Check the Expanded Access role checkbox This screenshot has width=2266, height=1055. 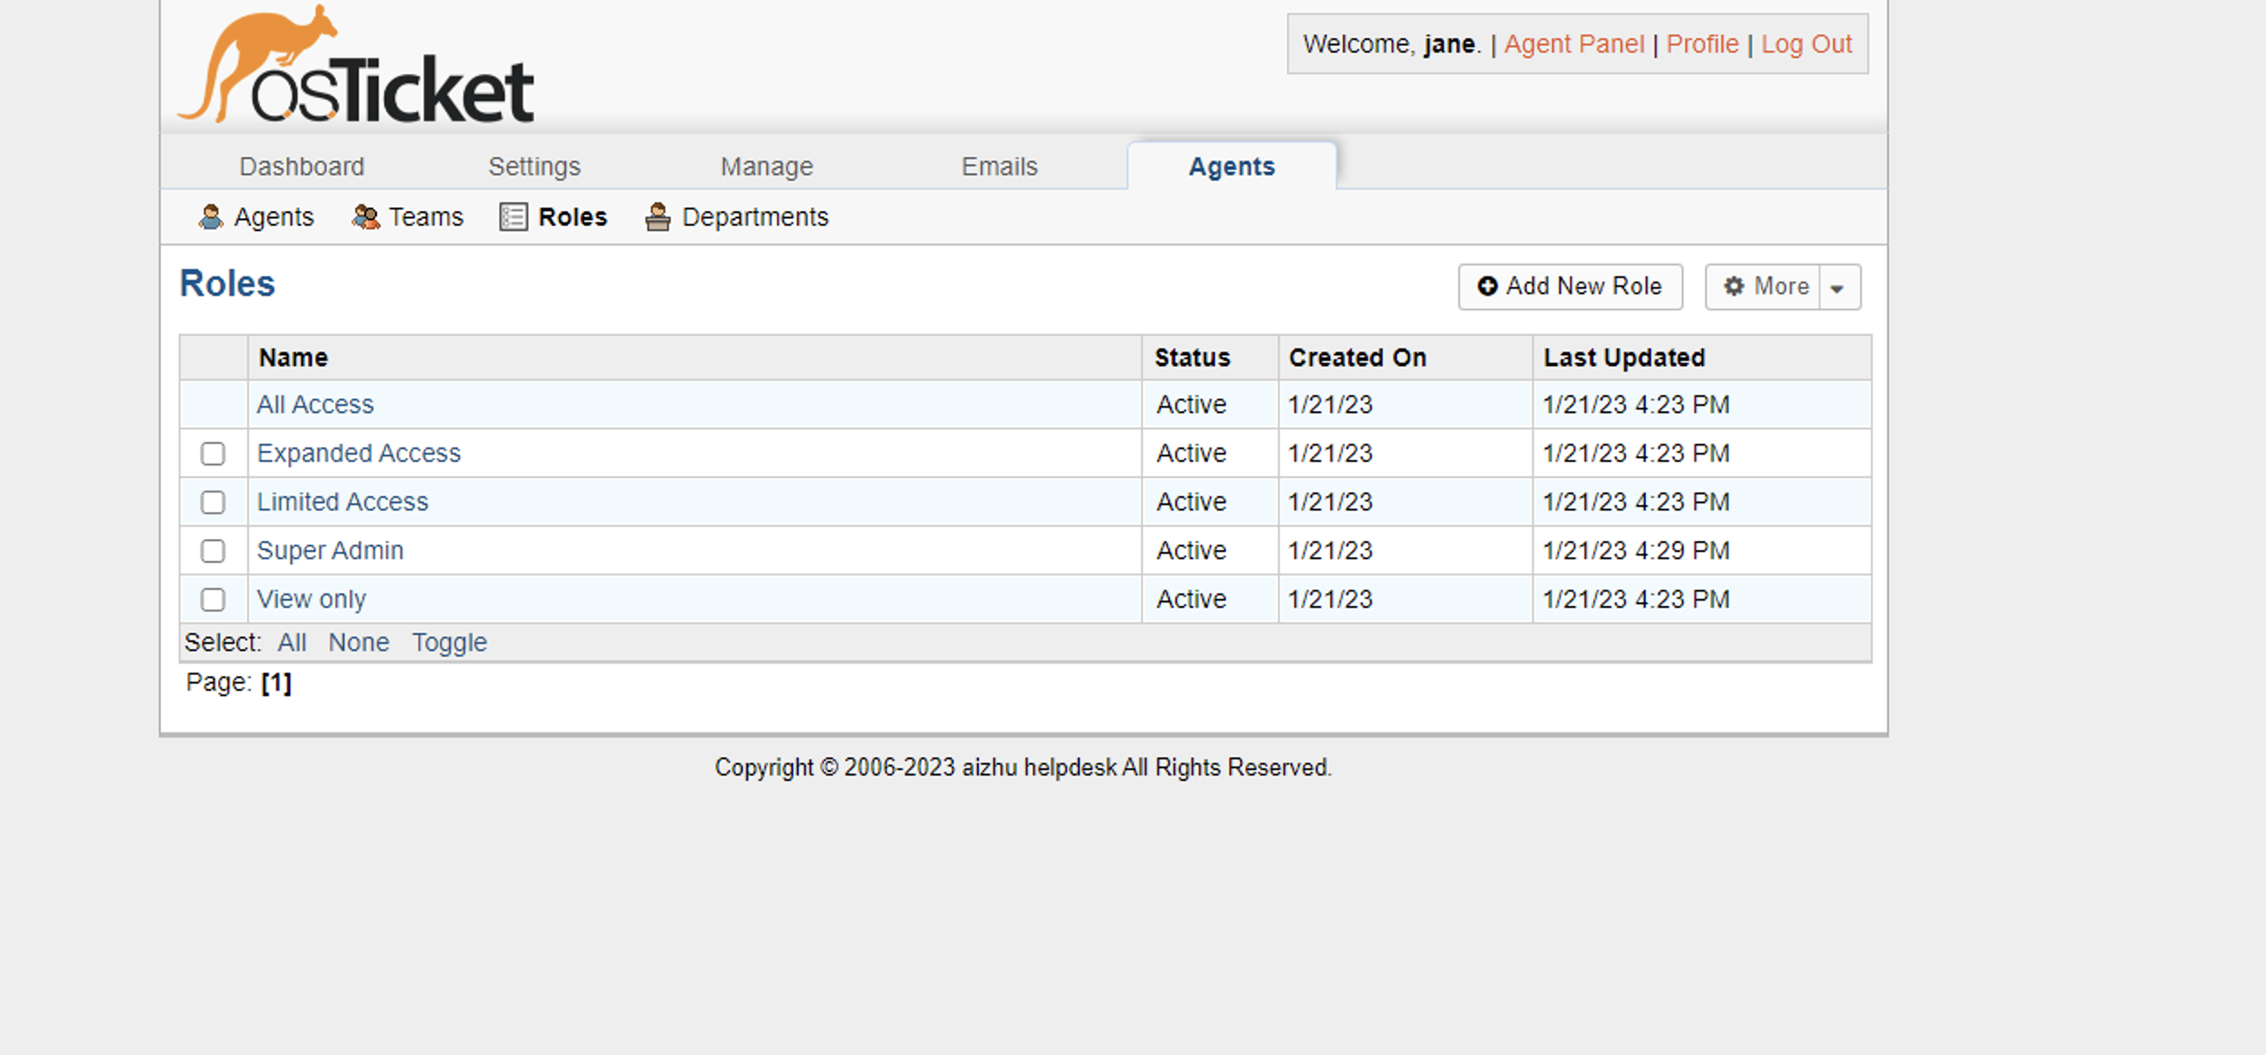(213, 454)
